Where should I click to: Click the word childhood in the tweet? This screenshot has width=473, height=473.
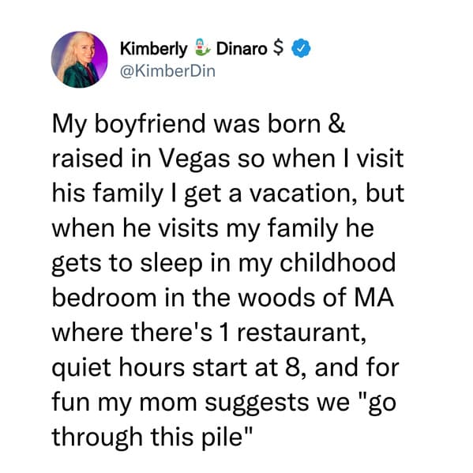tap(337, 262)
